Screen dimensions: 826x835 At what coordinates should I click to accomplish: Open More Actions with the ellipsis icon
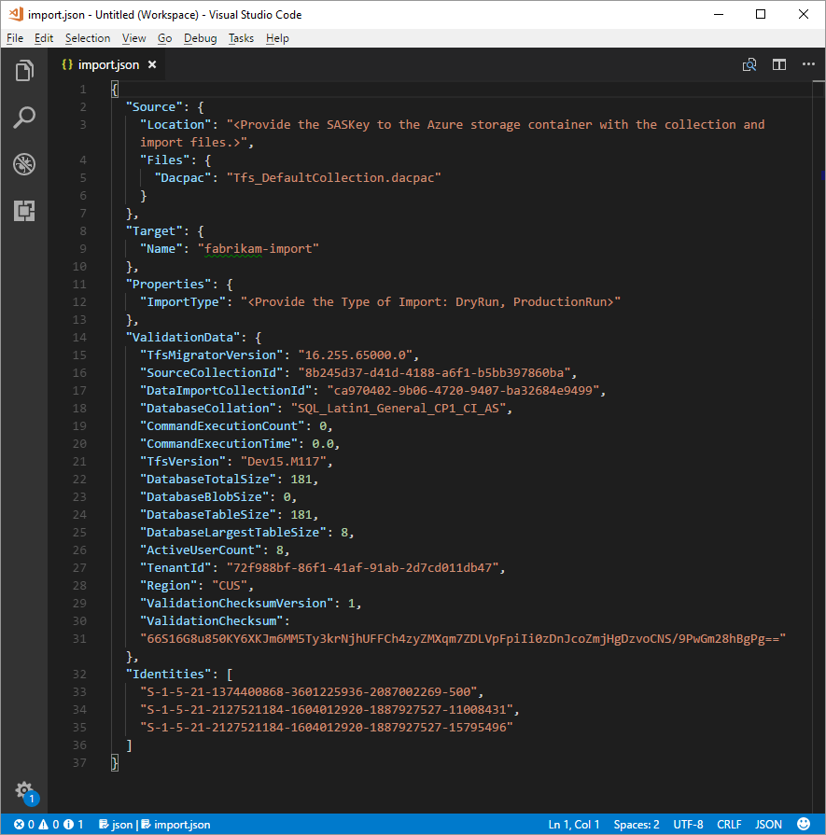pos(807,64)
